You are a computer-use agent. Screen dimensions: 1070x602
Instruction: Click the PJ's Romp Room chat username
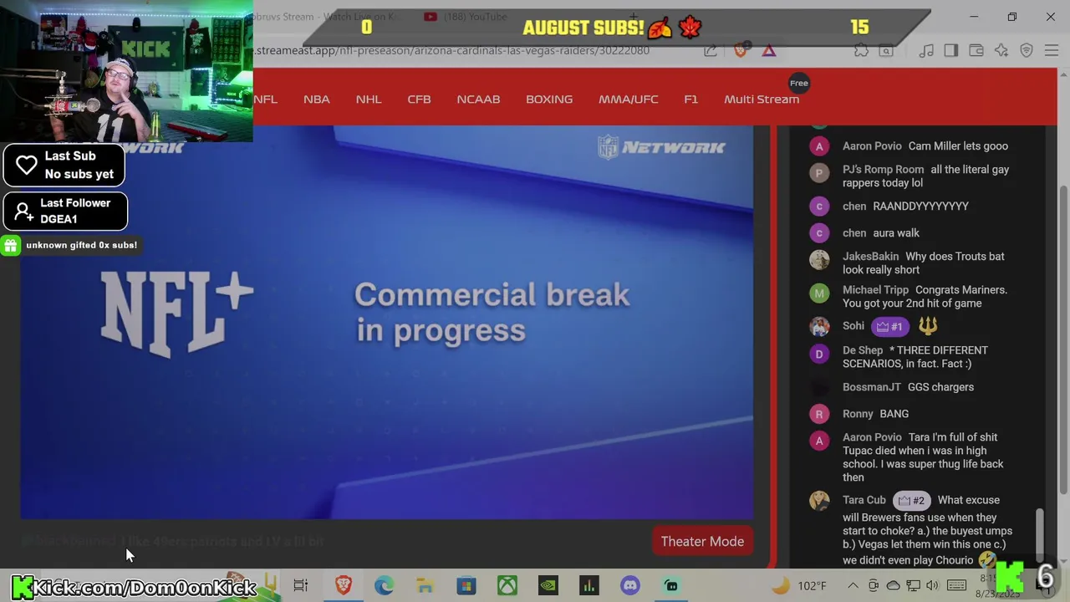[883, 169]
